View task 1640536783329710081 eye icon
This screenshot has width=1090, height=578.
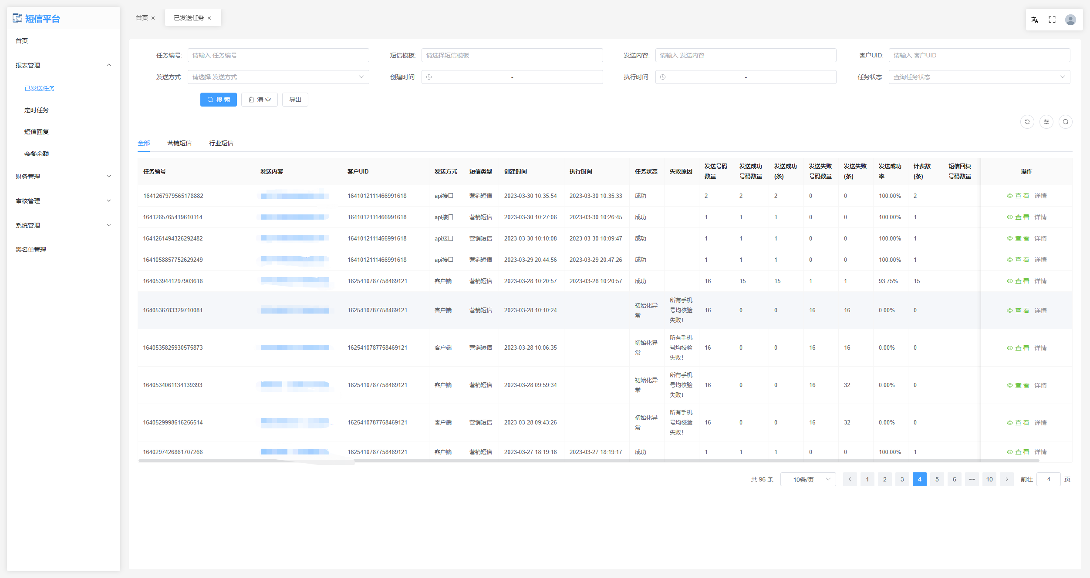coord(1010,311)
